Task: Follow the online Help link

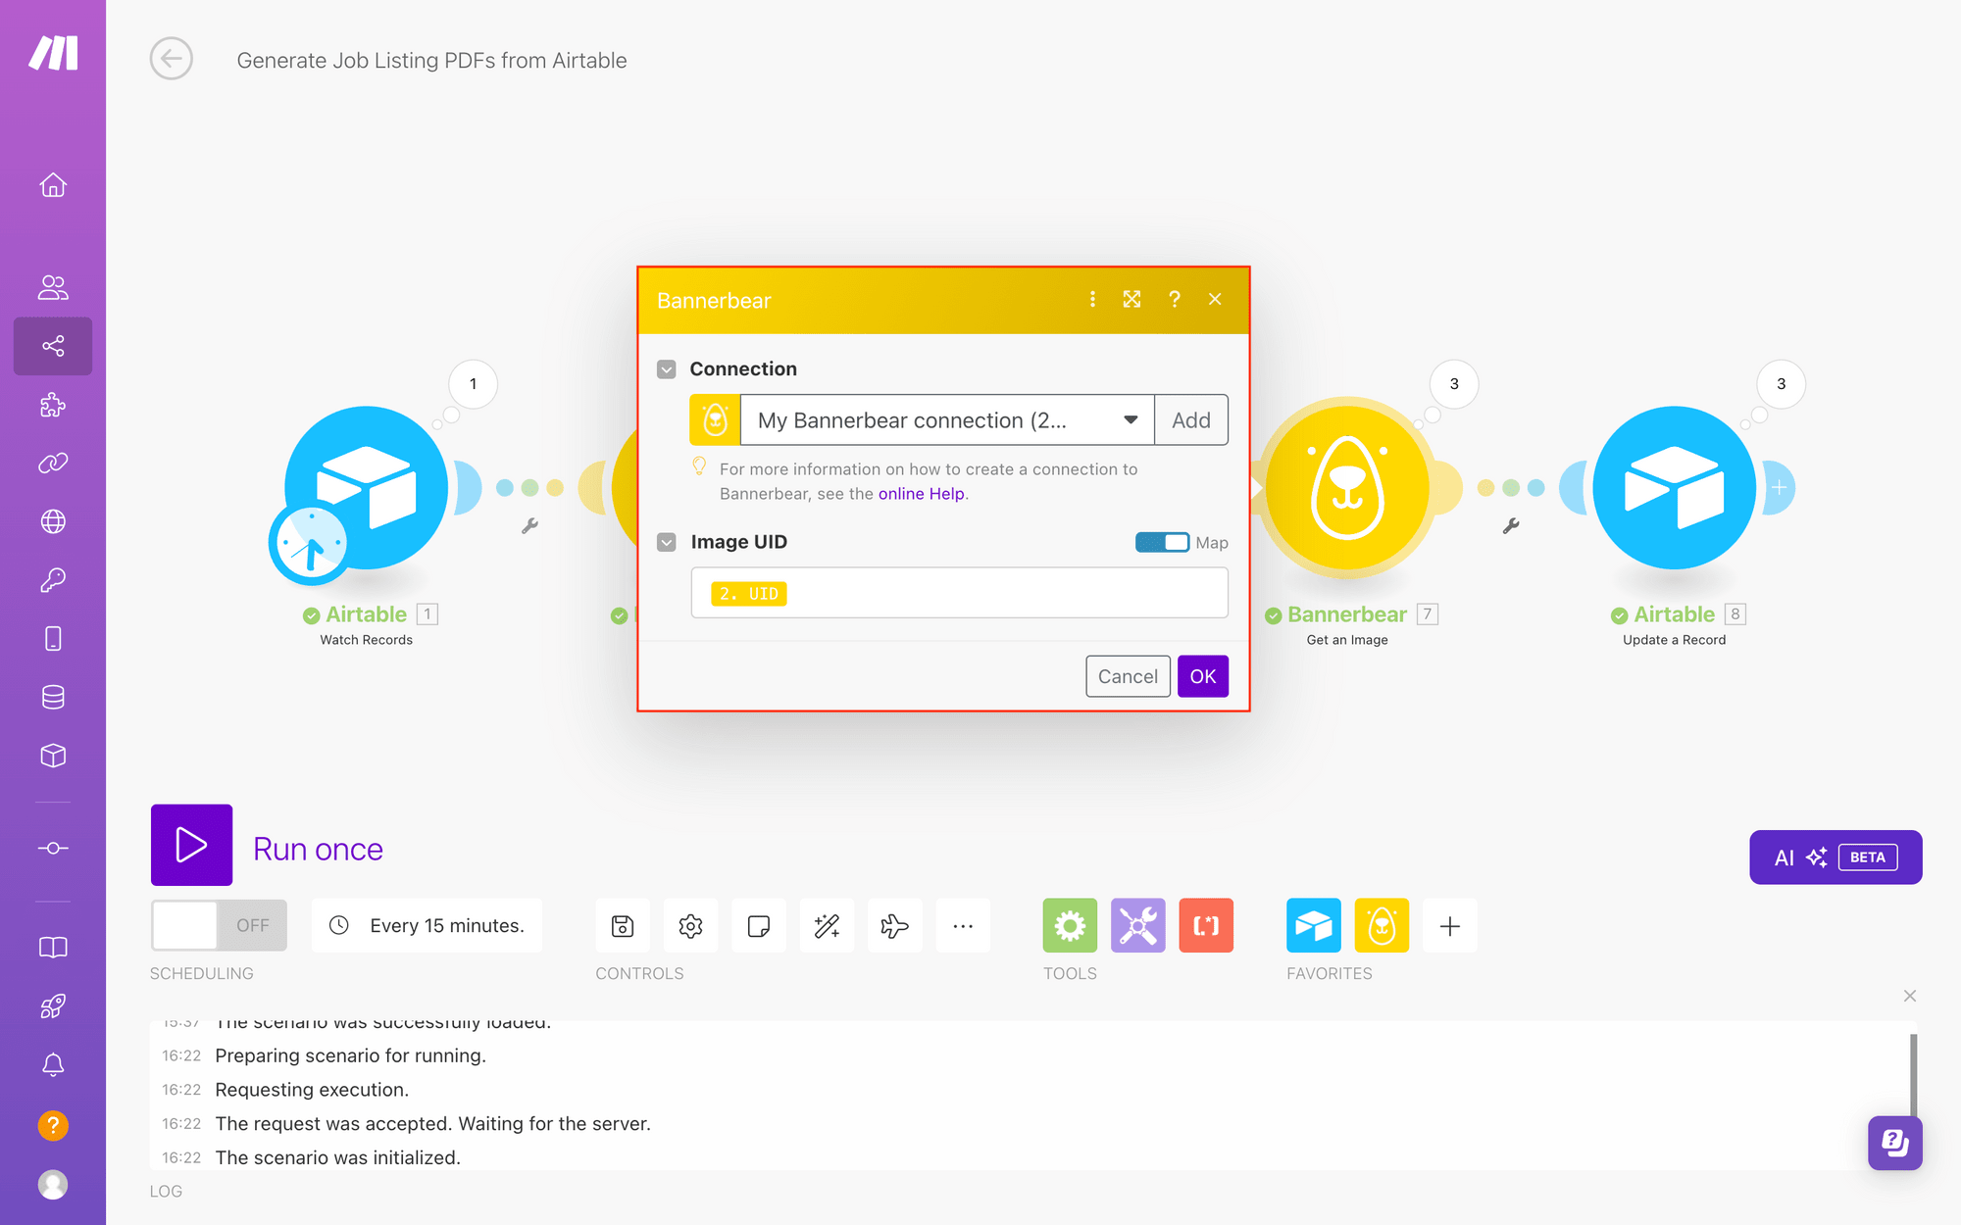Action: click(x=921, y=493)
